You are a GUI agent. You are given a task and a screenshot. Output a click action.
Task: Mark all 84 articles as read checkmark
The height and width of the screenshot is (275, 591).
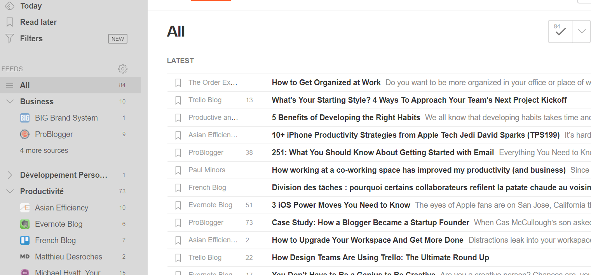[x=560, y=32]
